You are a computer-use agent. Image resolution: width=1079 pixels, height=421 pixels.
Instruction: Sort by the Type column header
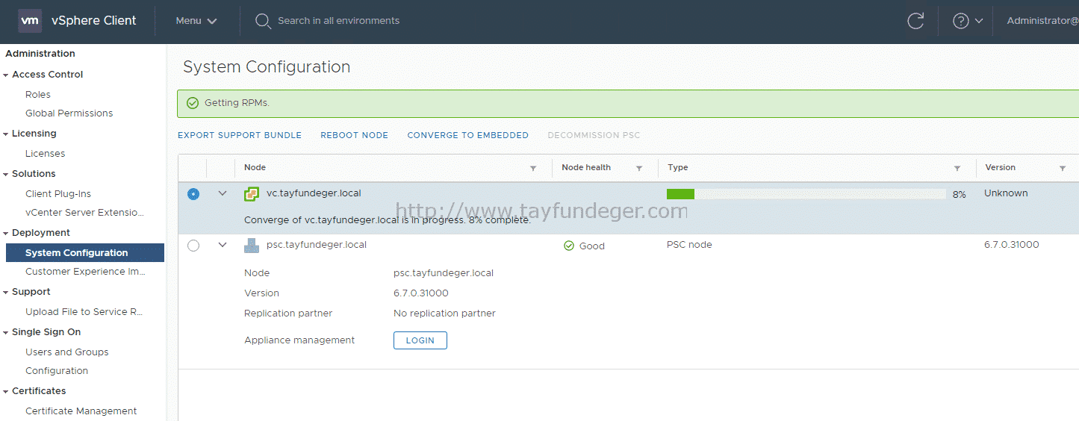(678, 168)
